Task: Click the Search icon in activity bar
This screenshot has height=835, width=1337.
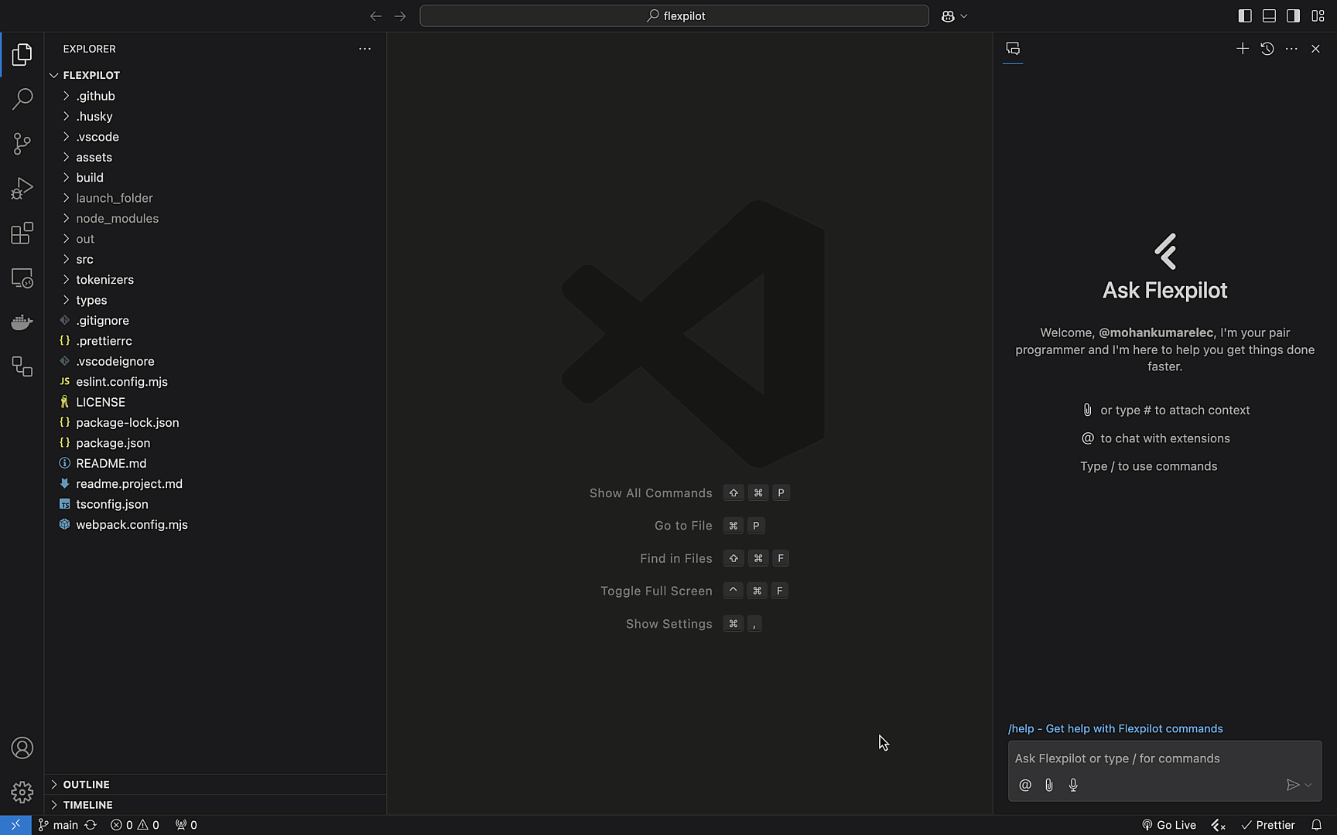Action: tap(22, 99)
